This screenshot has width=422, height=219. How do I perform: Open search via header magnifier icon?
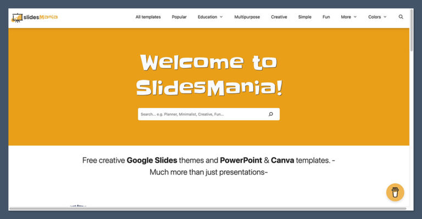(401, 17)
